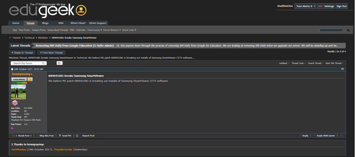Open the Removing RM Unify latest thread
The width and height of the screenshot is (355, 157).
(x=75, y=46)
